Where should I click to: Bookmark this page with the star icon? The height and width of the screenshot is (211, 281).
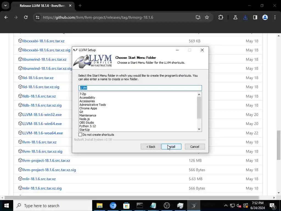point(207,17)
